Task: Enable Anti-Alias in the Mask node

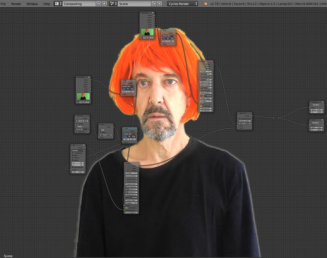Action: pyautogui.click(x=77, y=124)
